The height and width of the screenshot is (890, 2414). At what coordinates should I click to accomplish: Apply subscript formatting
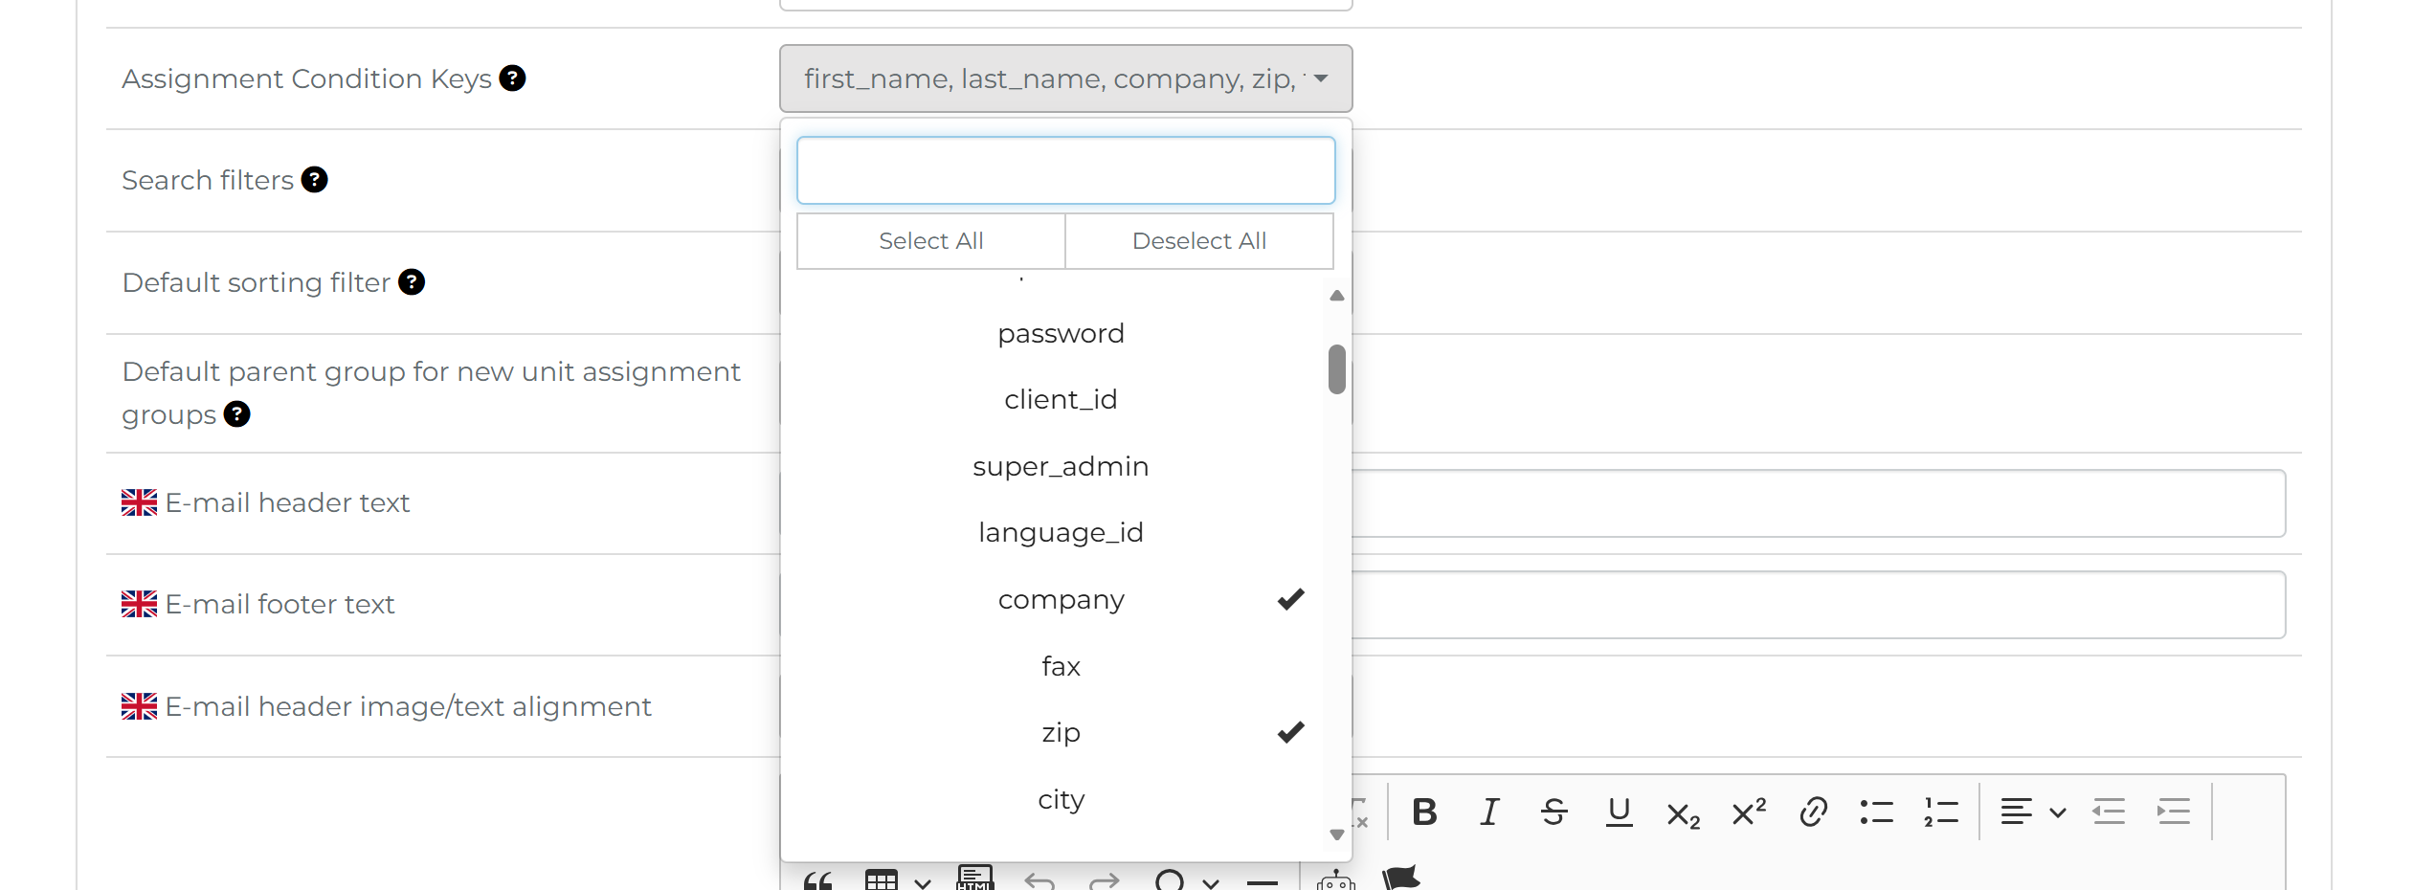click(1683, 814)
